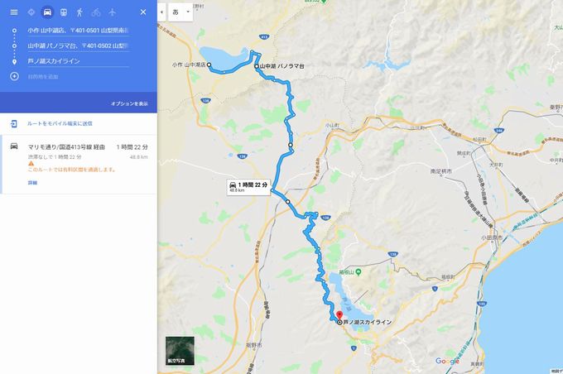Click the add destination plus icon

tap(14, 76)
